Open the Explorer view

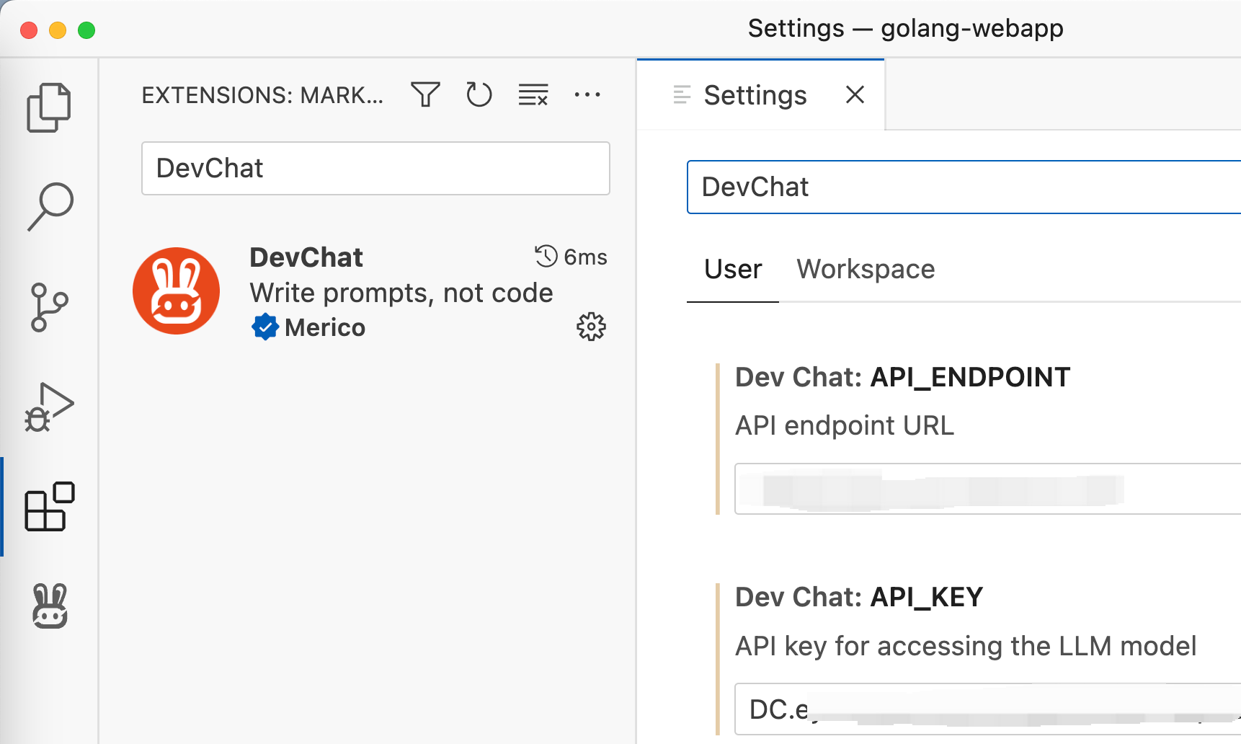[48, 106]
